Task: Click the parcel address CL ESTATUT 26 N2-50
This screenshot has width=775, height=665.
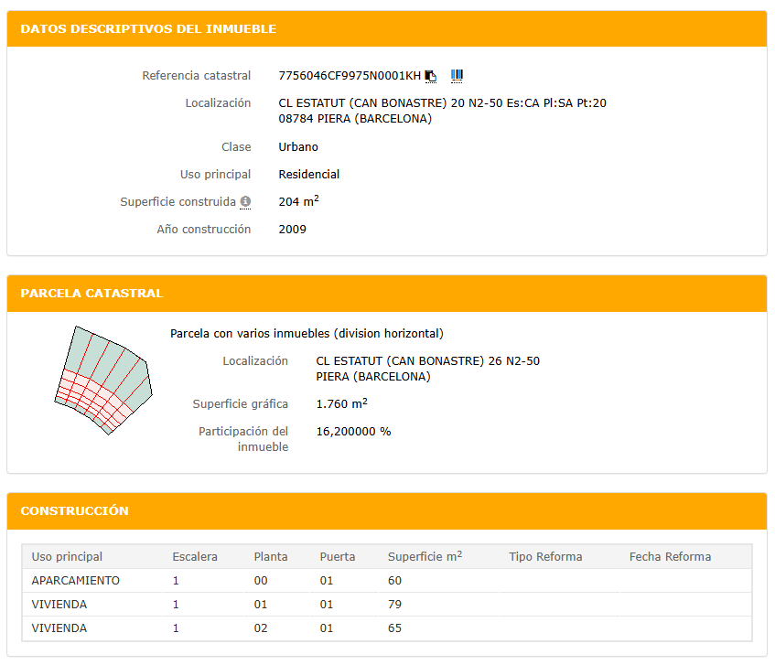Action: coord(427,361)
